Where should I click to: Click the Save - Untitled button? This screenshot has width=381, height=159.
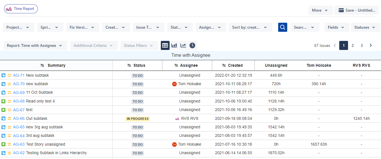(x=357, y=10)
